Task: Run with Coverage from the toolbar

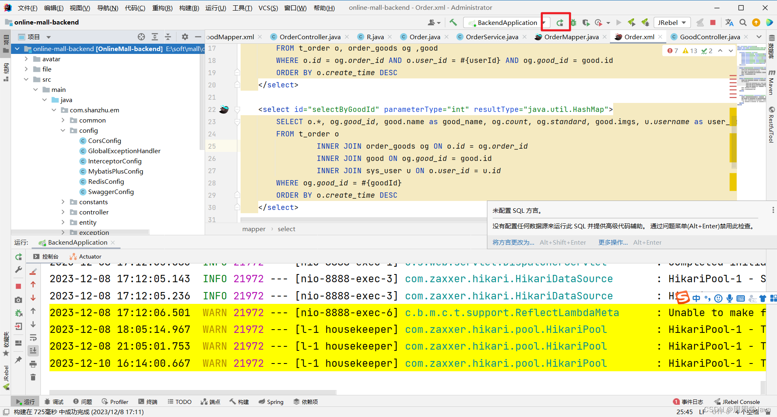Action: [586, 22]
